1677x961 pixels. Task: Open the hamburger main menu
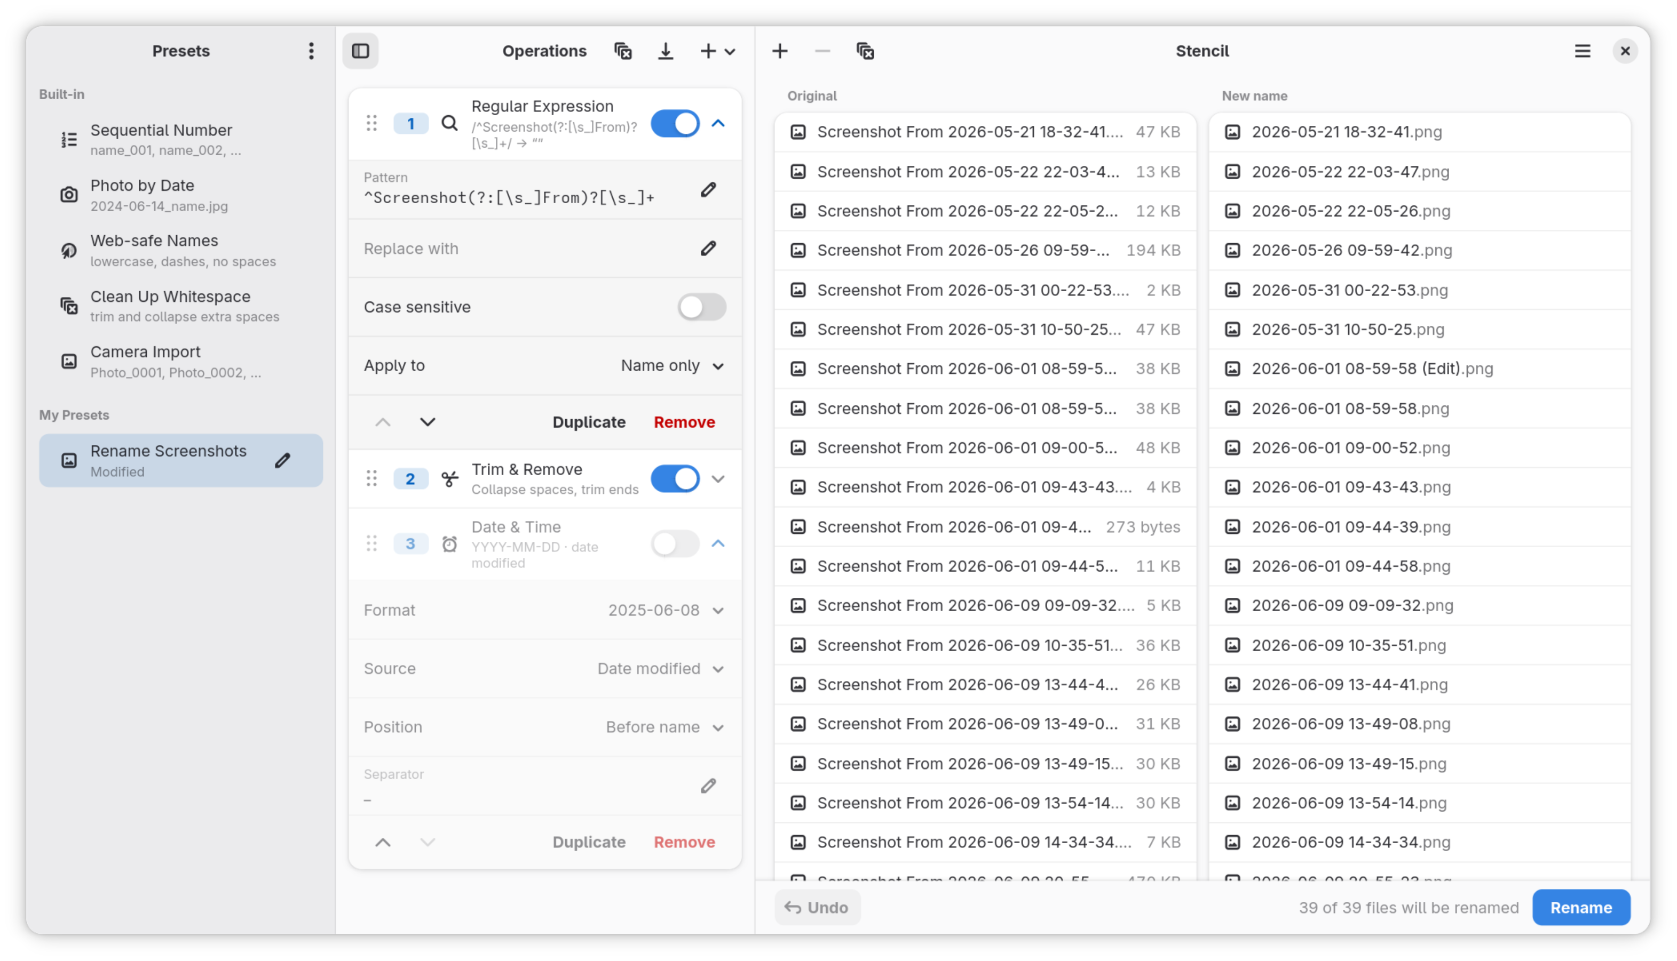tap(1583, 51)
